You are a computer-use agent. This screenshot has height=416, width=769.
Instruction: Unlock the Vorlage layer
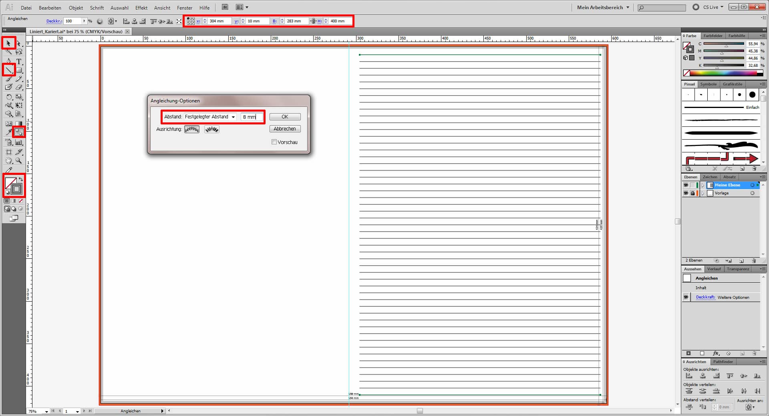[693, 193]
